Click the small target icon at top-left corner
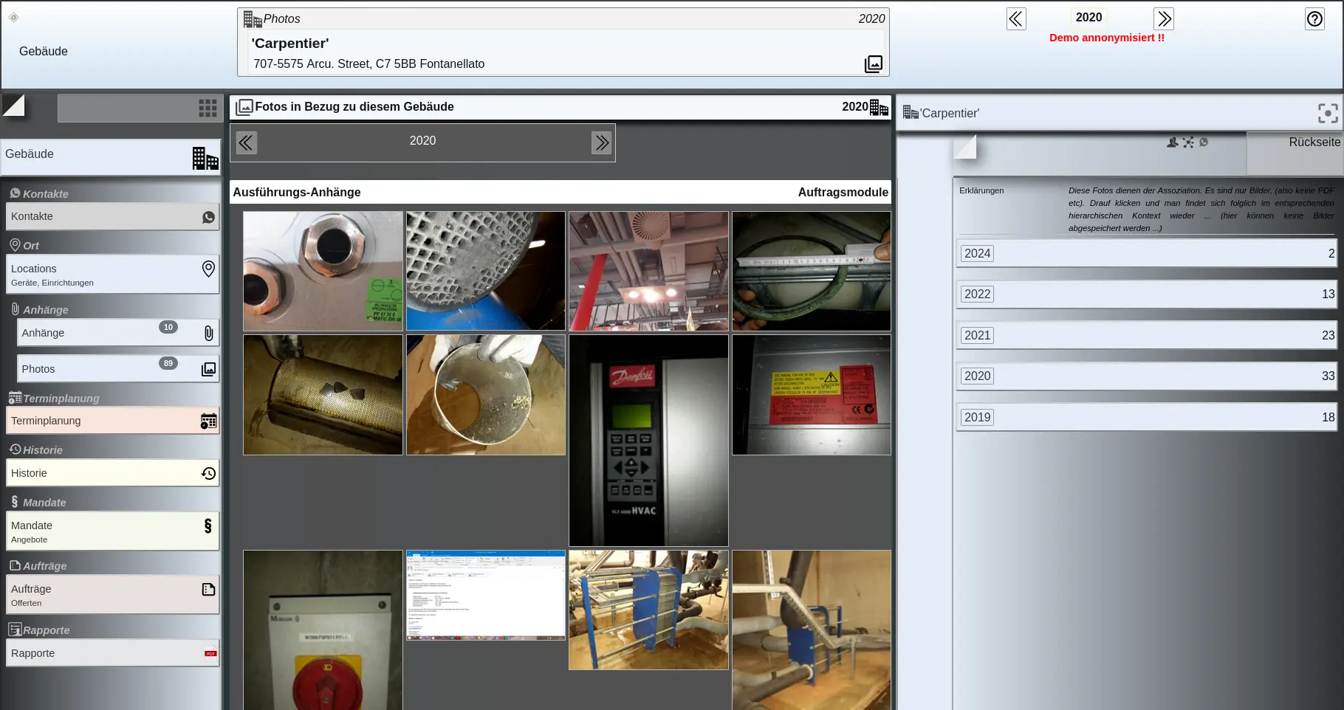1344x710 pixels. [13, 17]
